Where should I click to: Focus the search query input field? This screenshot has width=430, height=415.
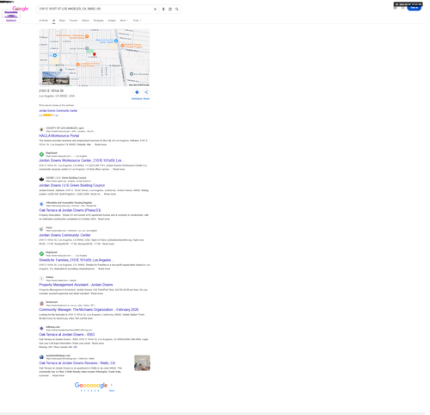[95, 9]
